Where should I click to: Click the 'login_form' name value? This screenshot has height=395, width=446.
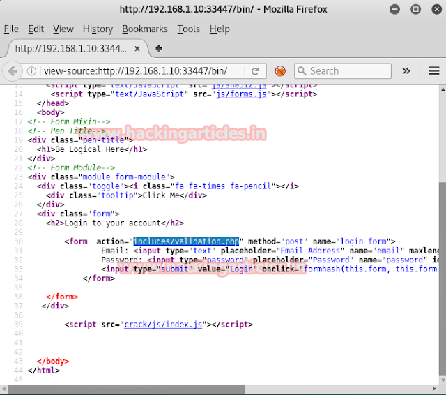[x=364, y=241]
